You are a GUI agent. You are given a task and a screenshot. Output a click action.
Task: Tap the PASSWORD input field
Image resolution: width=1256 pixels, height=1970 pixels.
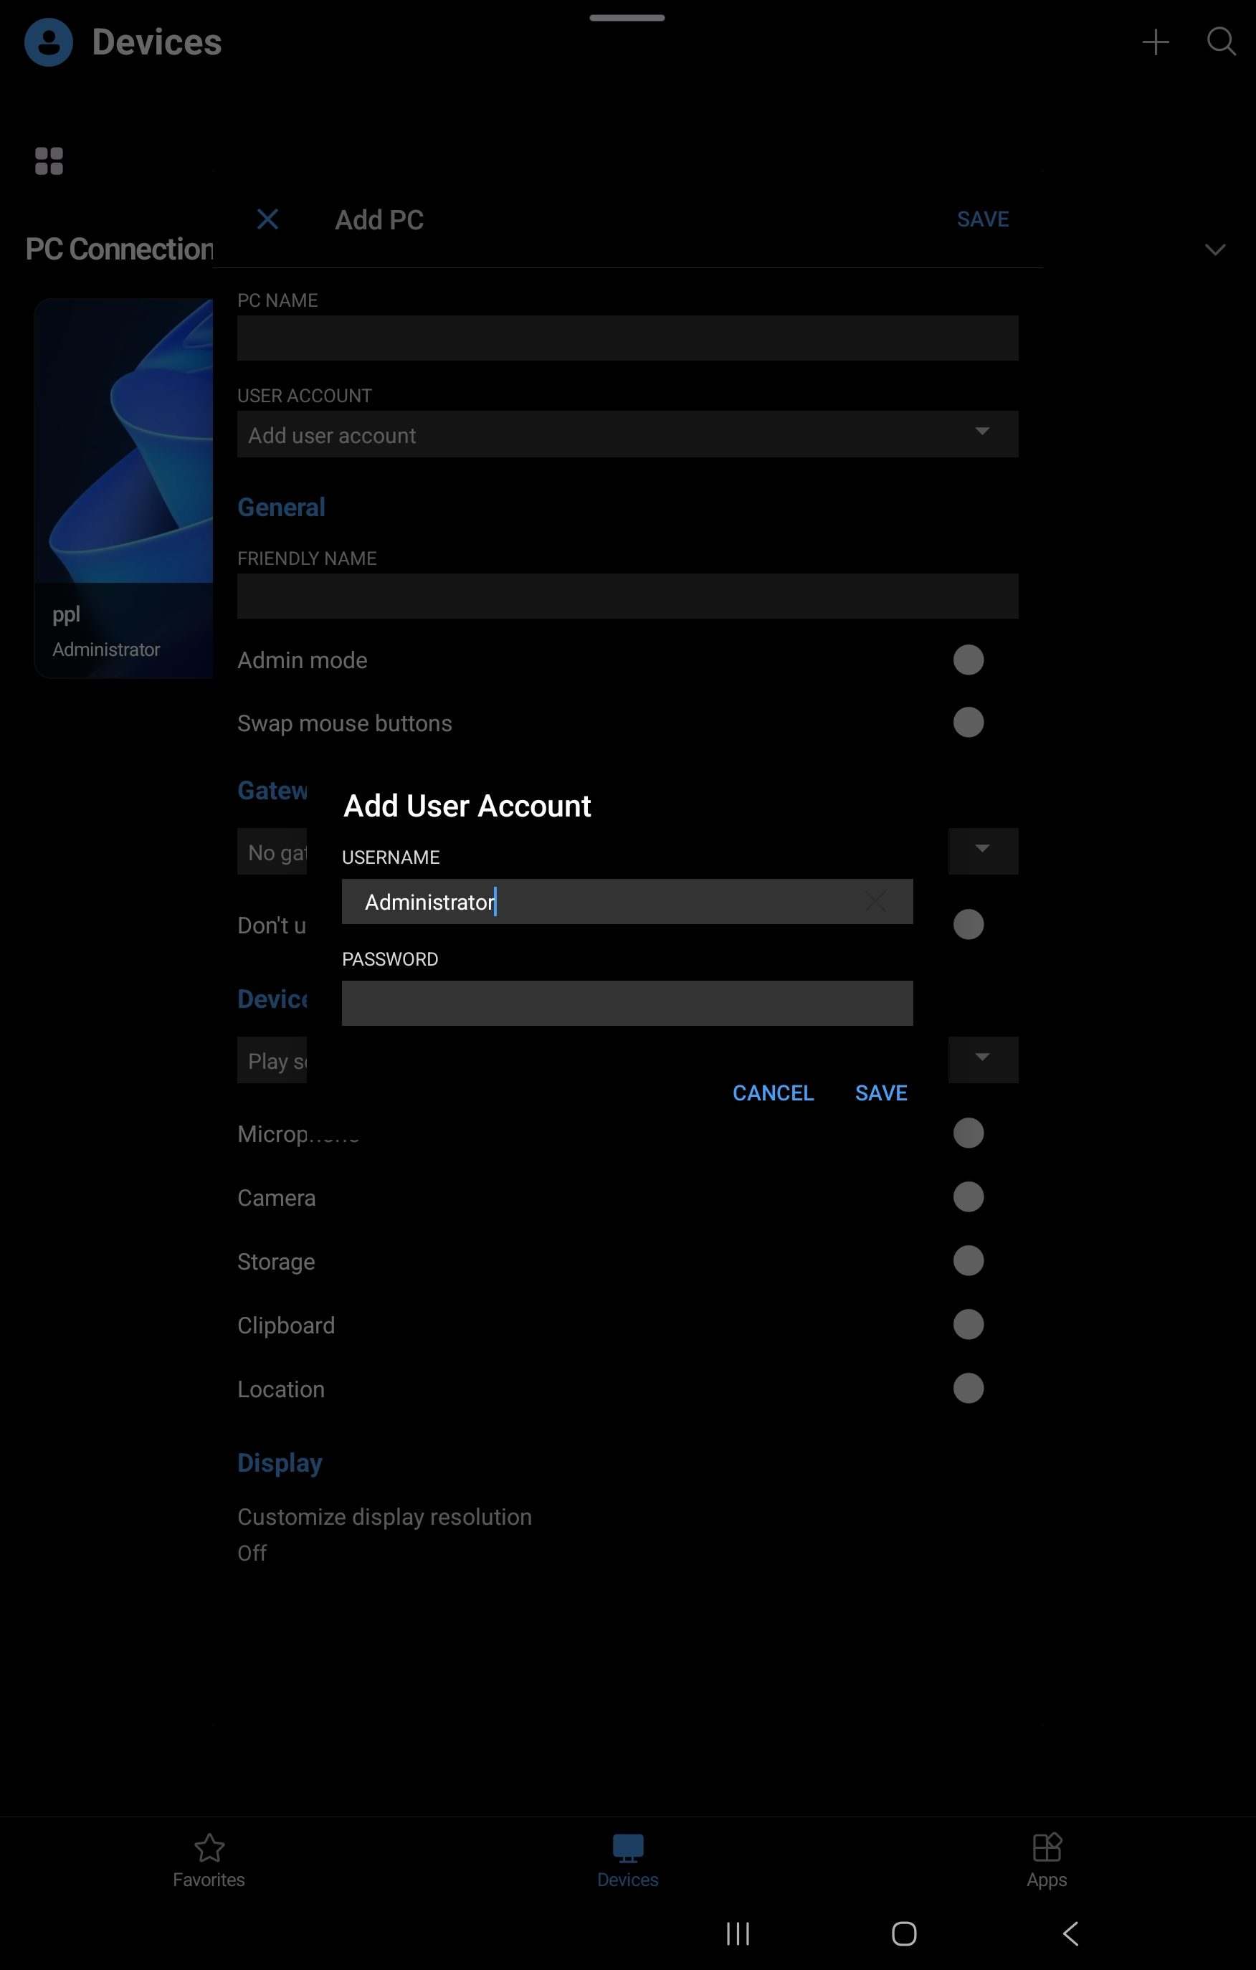tap(627, 1003)
